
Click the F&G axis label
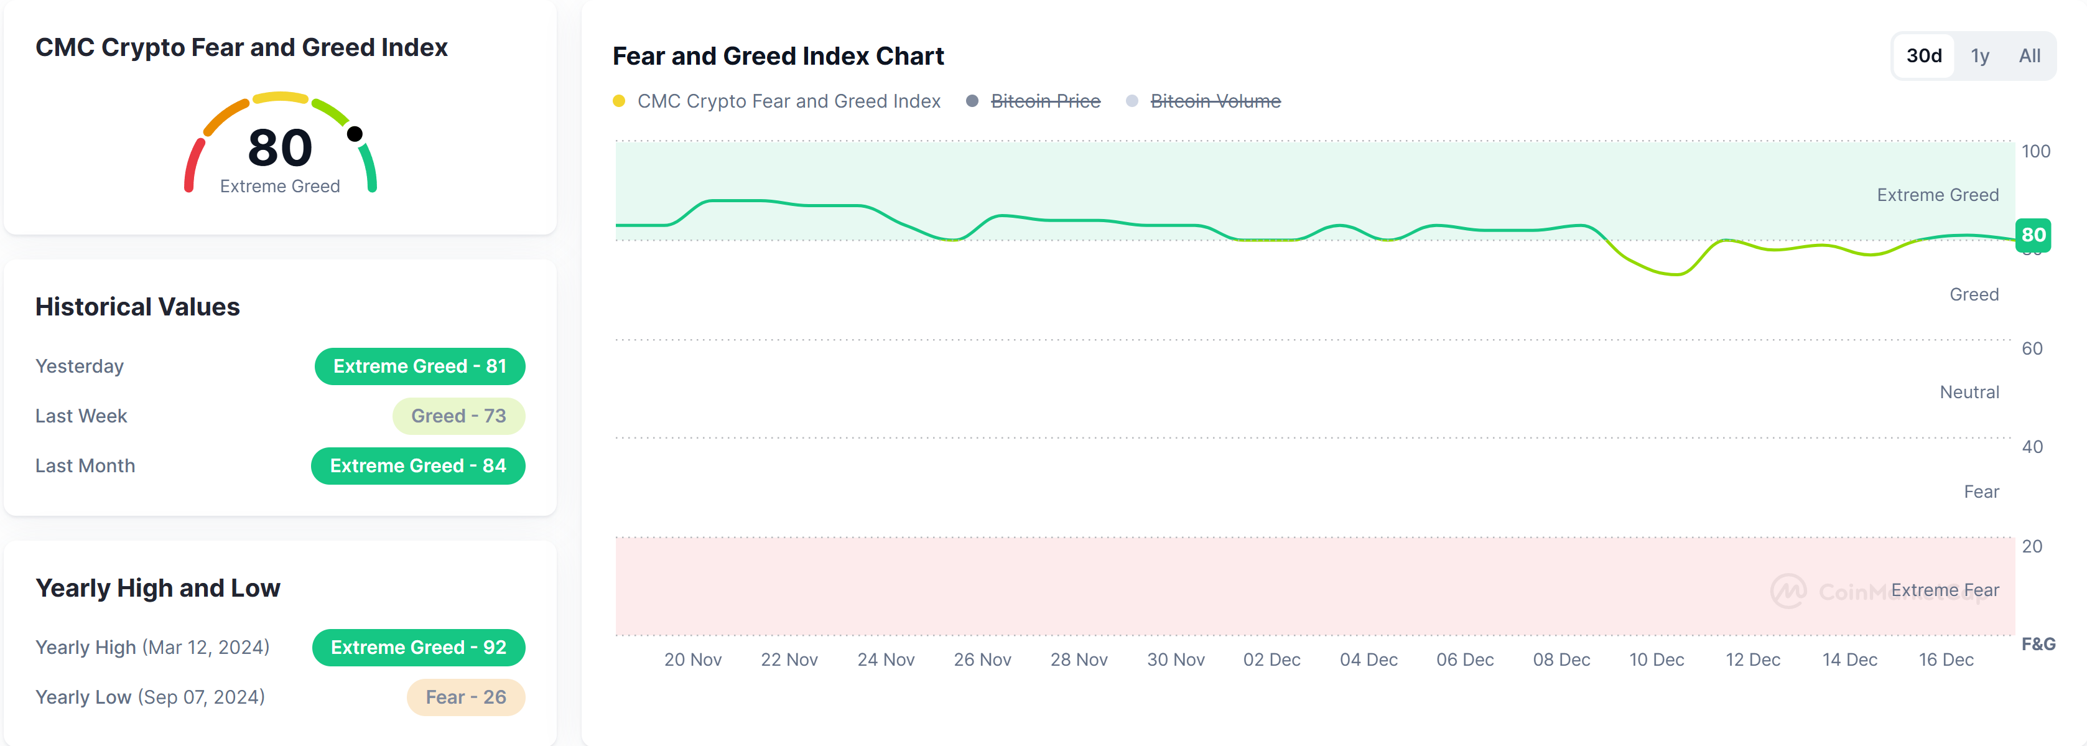click(2038, 644)
